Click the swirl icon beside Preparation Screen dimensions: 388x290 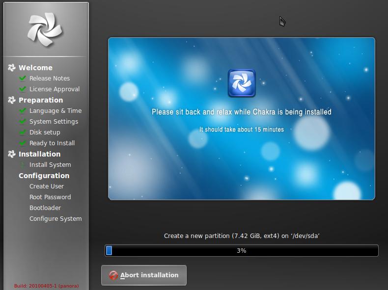(12, 100)
